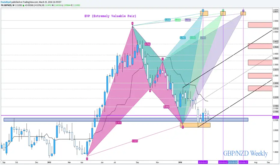This screenshot has height=165, width=280.
Task: Click the 2016-05-02 date marker
Action: (x=223, y=162)
